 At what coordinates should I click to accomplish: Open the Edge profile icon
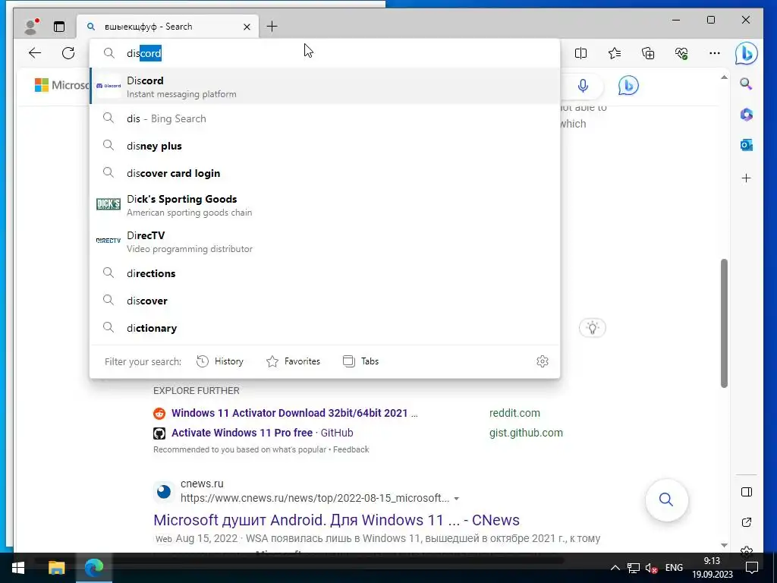[32, 27]
